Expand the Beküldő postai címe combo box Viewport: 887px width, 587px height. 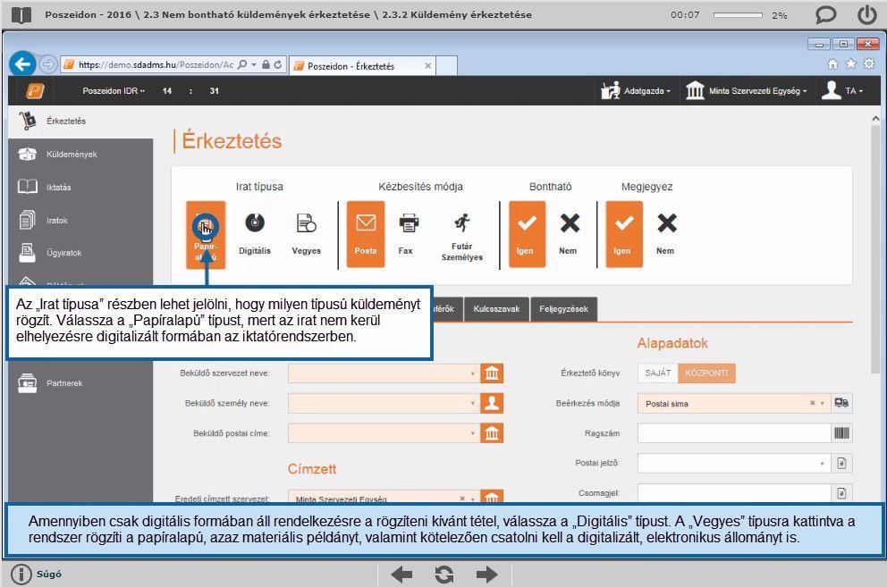point(473,433)
